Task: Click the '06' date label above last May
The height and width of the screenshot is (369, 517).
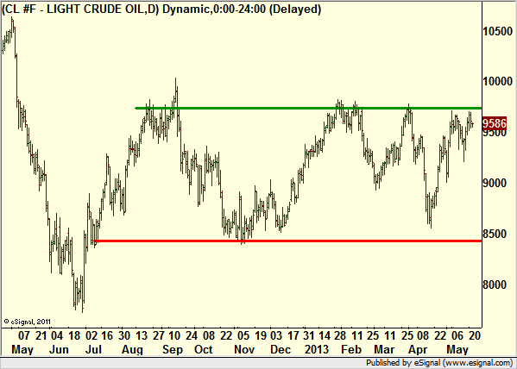Action: tap(457, 336)
